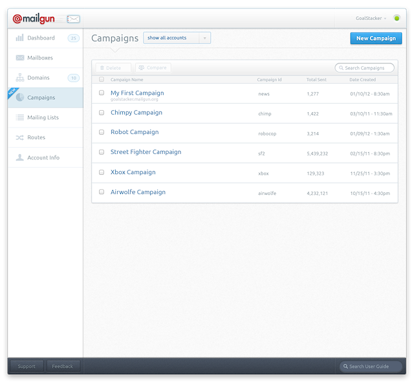The width and height of the screenshot is (414, 382).
Task: Open the show all accounts dropdown
Action: (x=177, y=38)
